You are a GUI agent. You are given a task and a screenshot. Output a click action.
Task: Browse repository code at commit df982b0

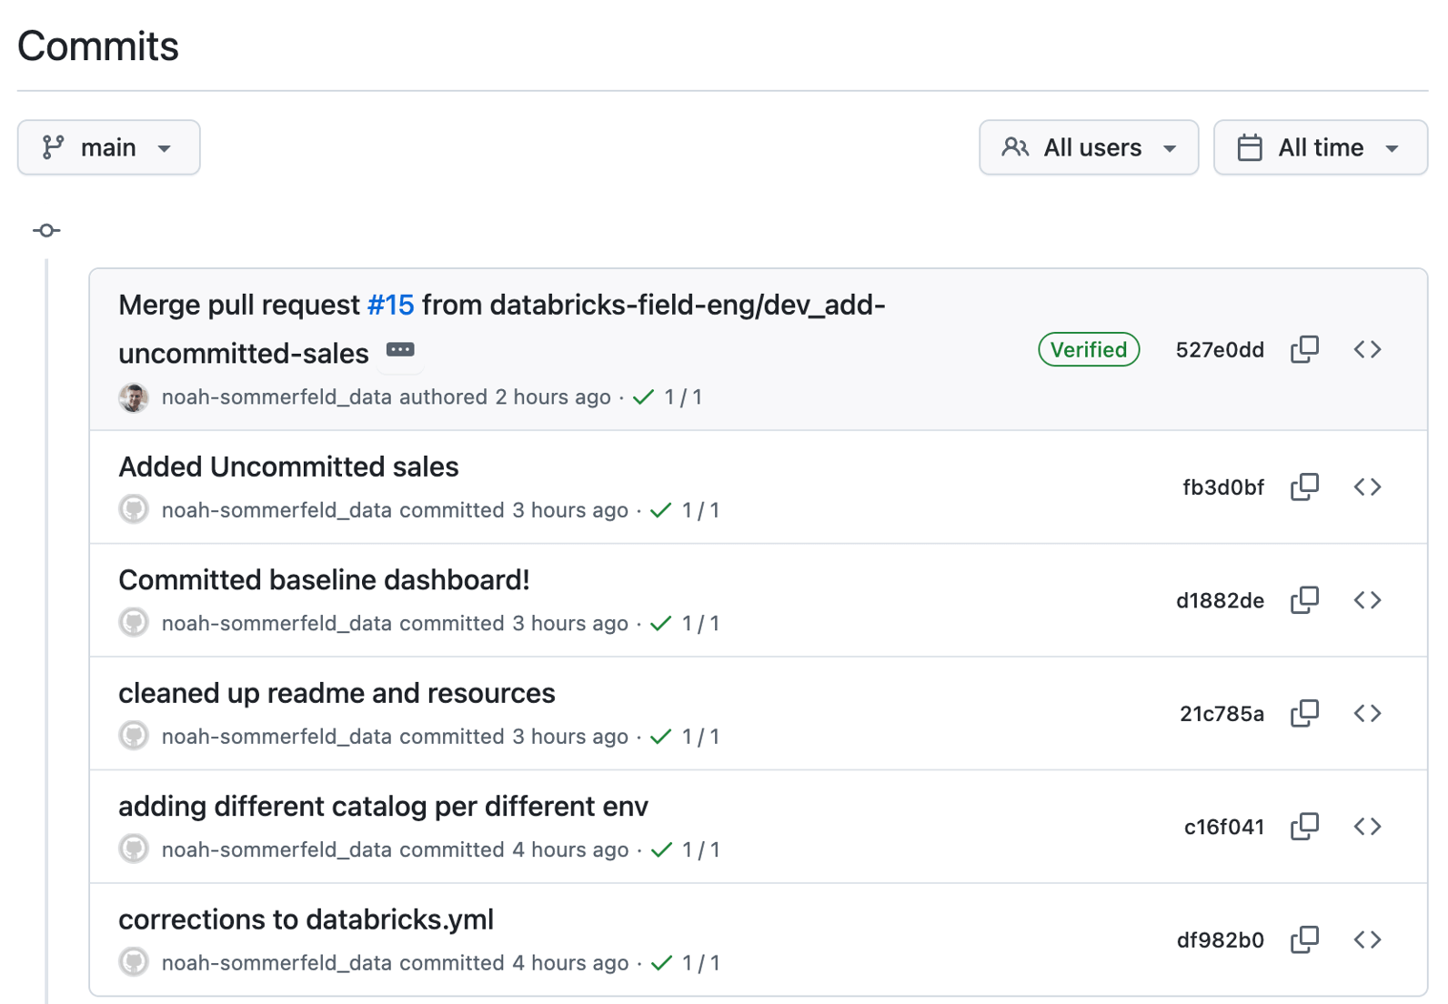pos(1367,939)
